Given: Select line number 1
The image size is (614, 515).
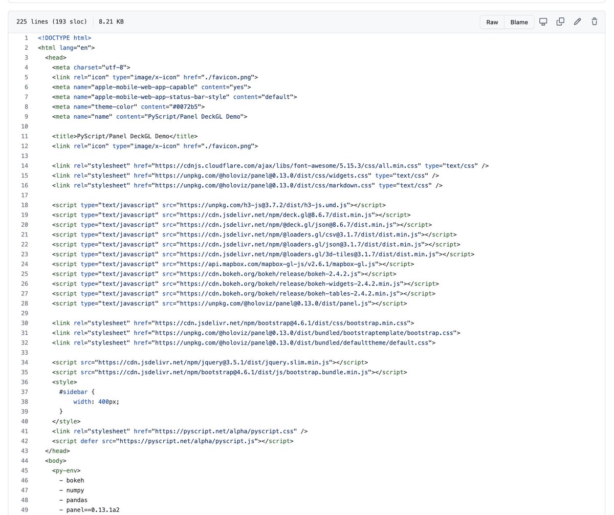Looking at the screenshot, I should tap(26, 38).
